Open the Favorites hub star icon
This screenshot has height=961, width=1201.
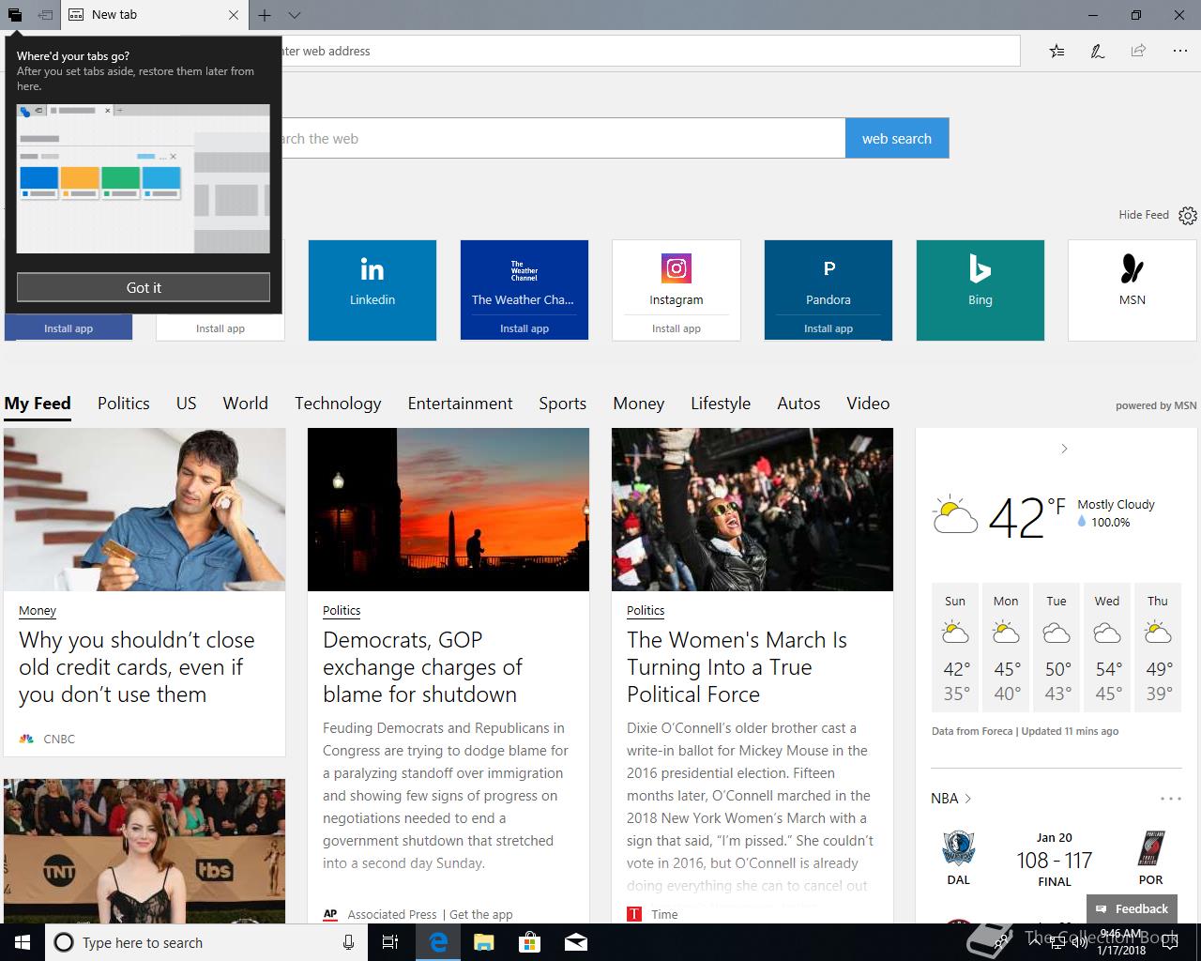point(1057,51)
